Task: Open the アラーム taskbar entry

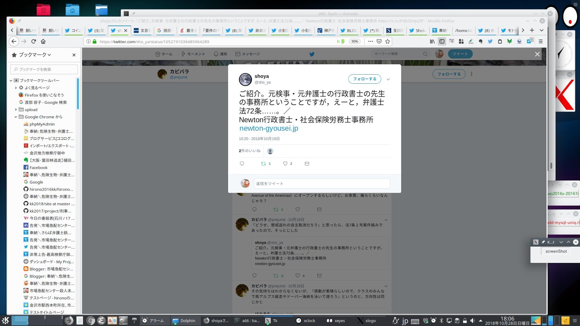Action: tap(153, 321)
